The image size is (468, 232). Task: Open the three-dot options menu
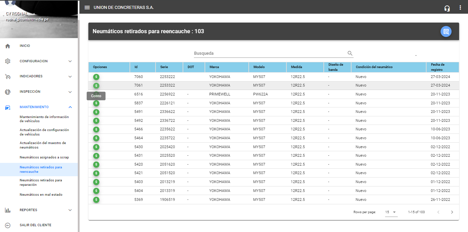460,8
